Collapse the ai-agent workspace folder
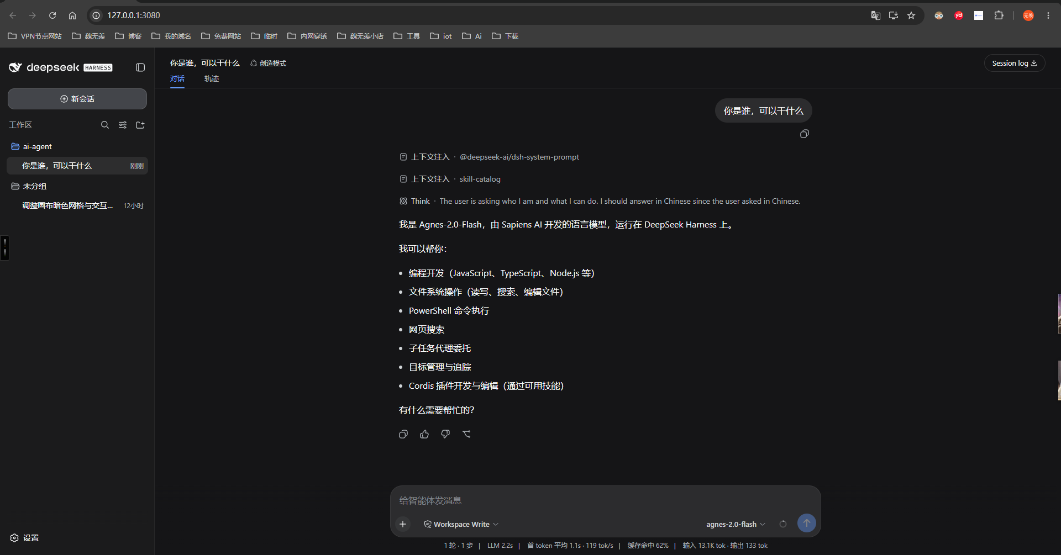This screenshot has height=555, width=1061. [x=77, y=146]
